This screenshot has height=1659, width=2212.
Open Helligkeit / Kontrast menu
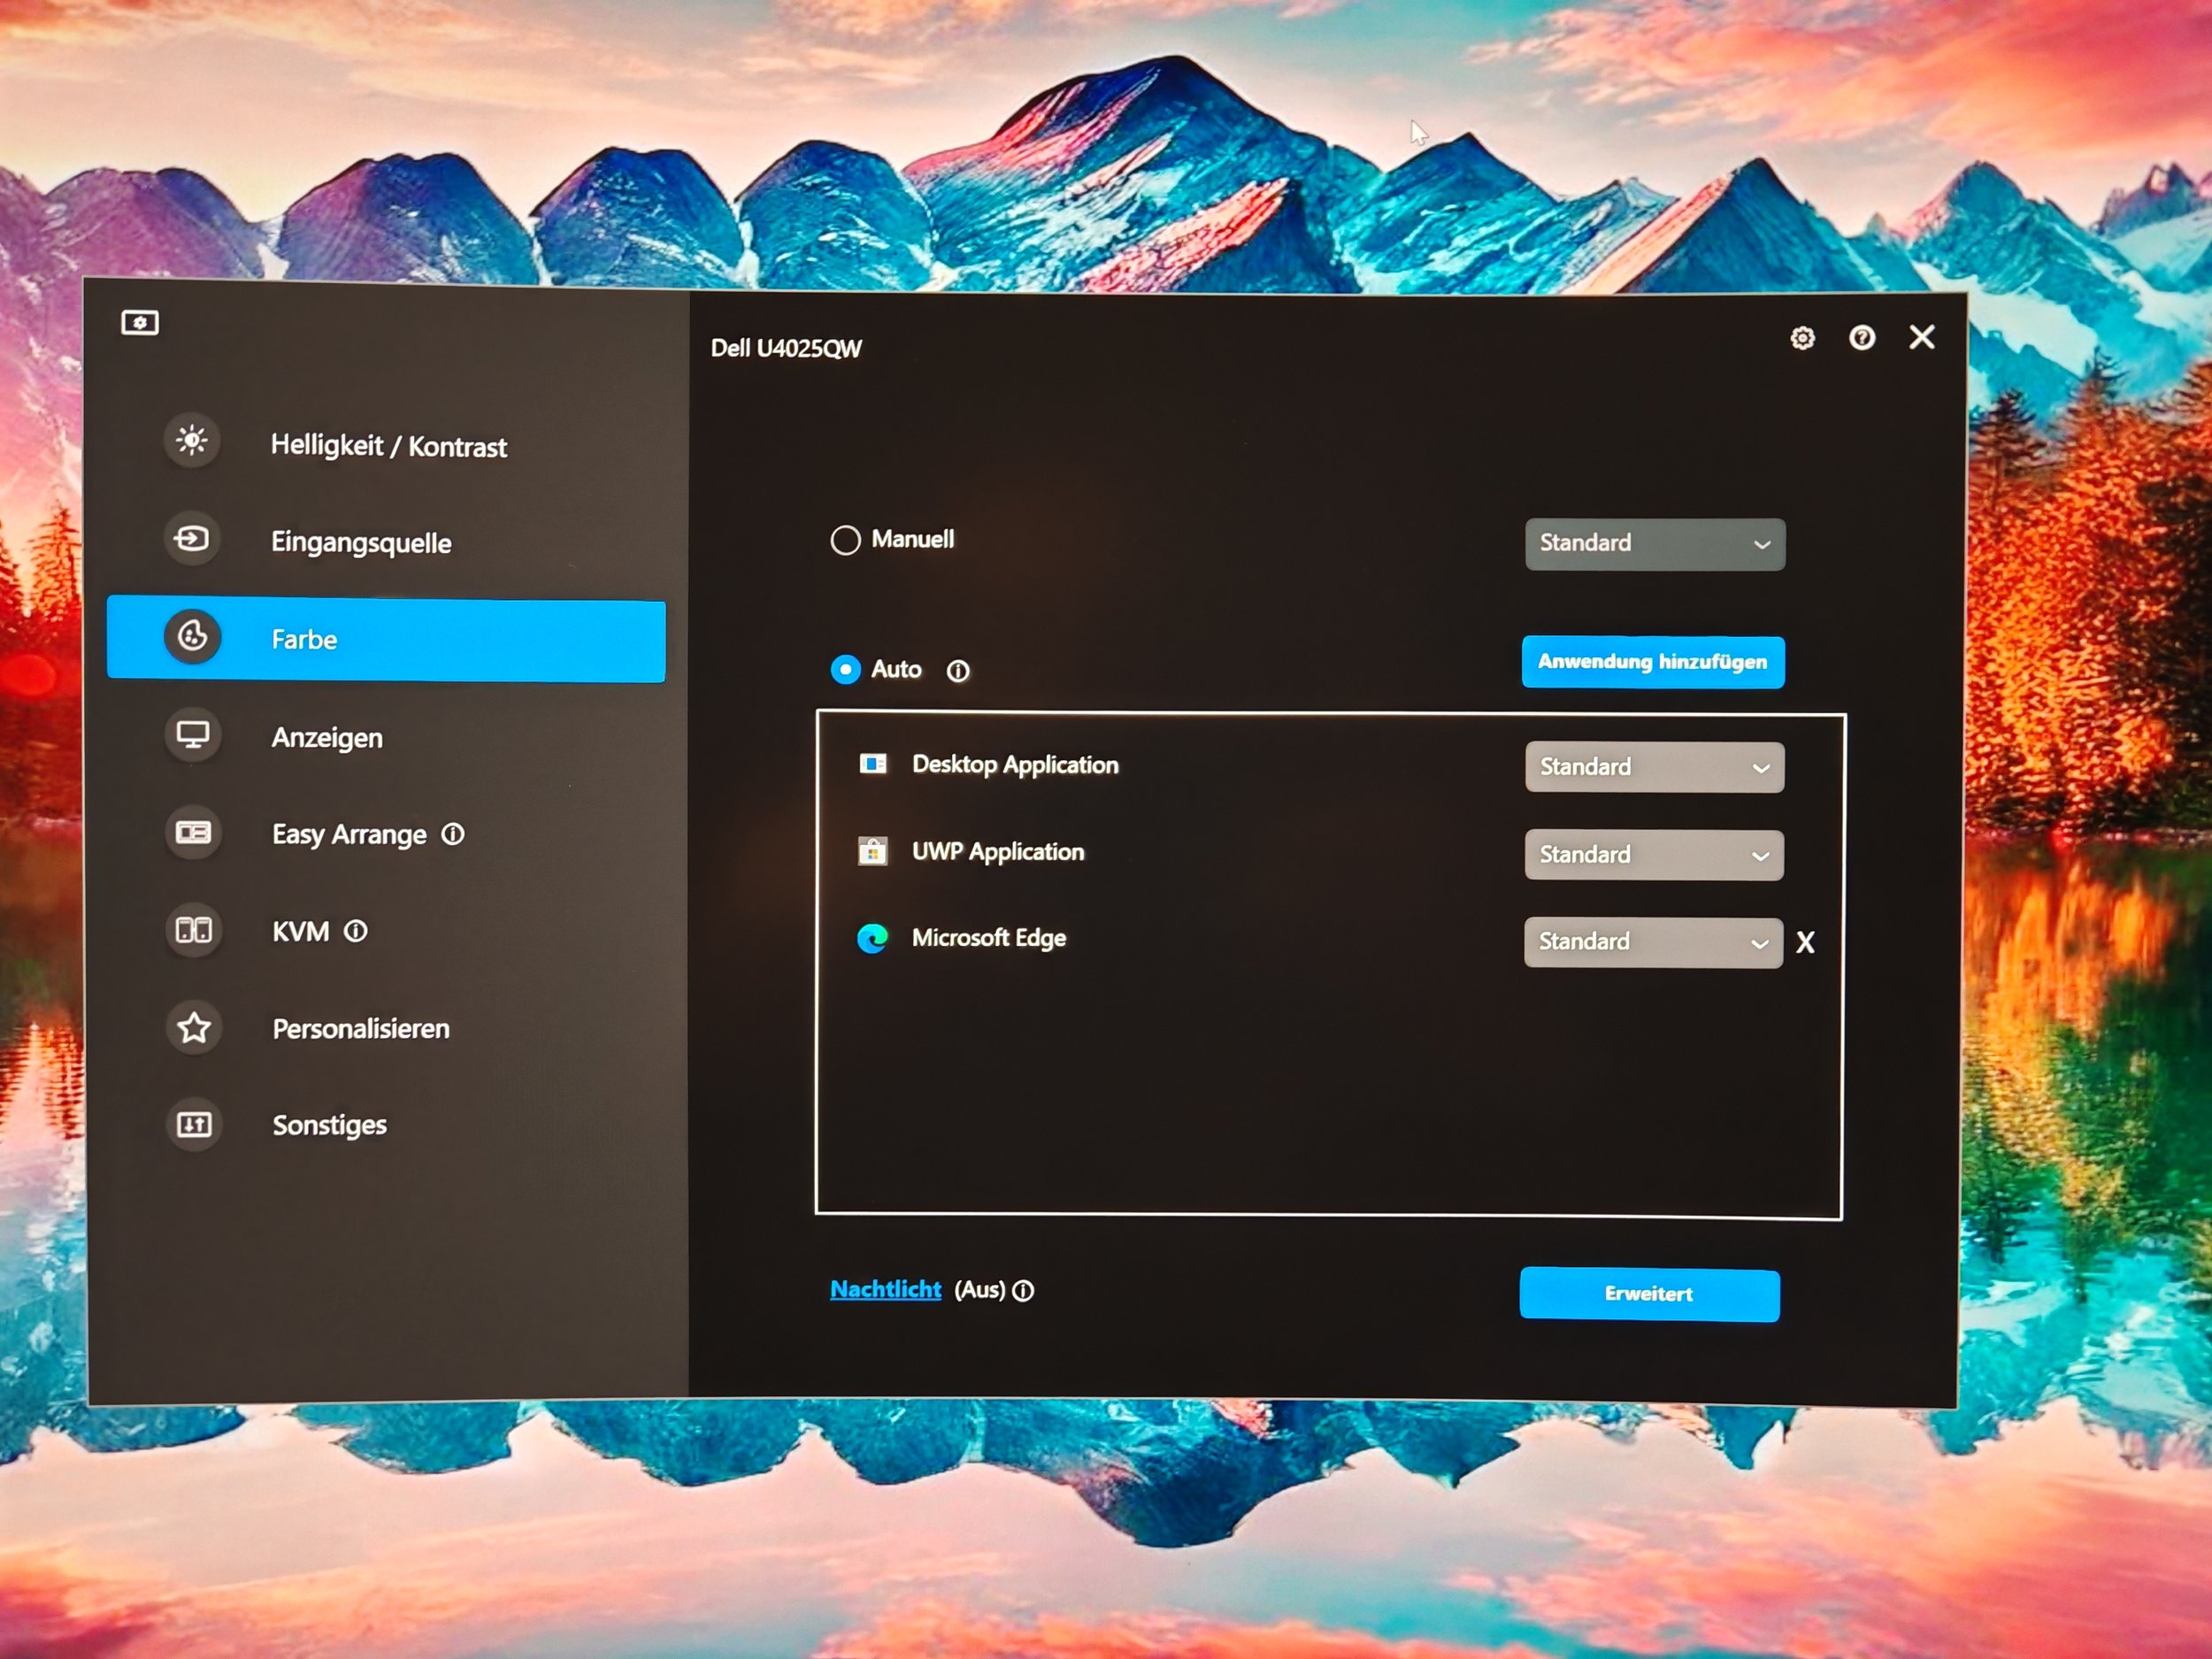pyautogui.click(x=388, y=446)
